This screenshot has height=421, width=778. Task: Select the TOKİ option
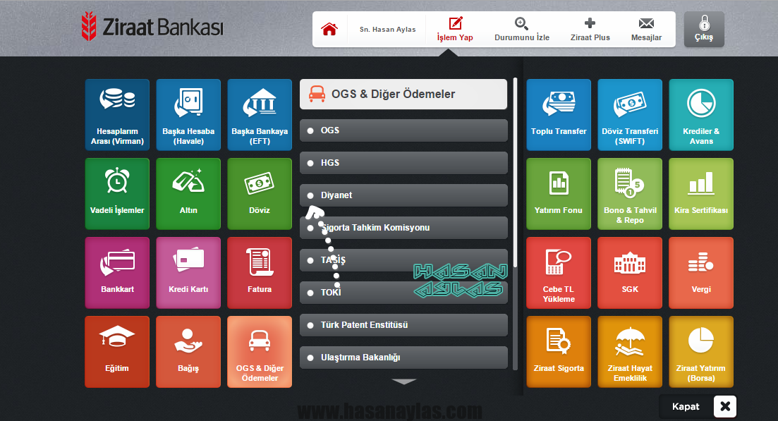pyautogui.click(x=404, y=293)
